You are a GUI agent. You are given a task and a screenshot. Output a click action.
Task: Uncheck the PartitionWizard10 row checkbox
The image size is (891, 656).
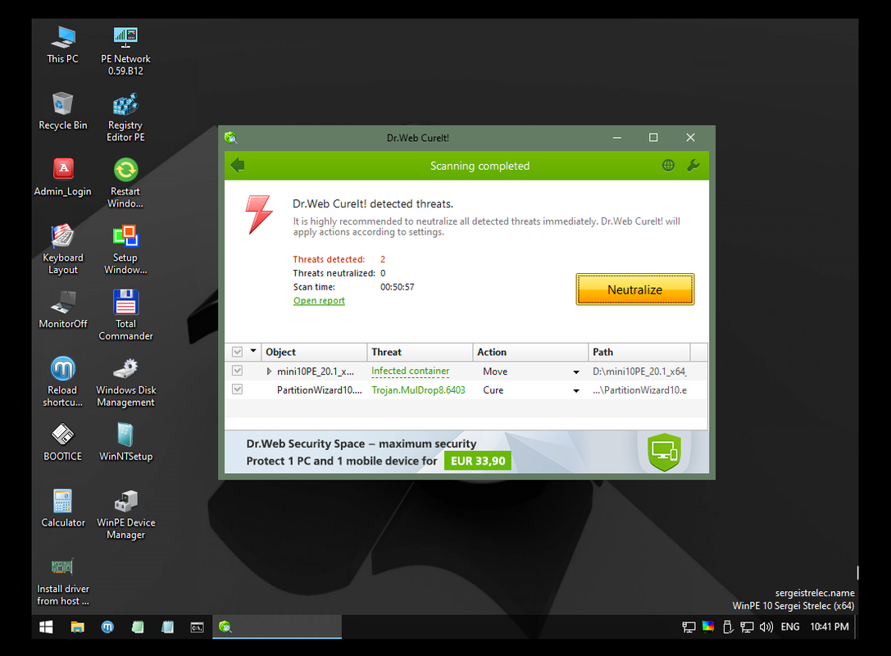(238, 389)
